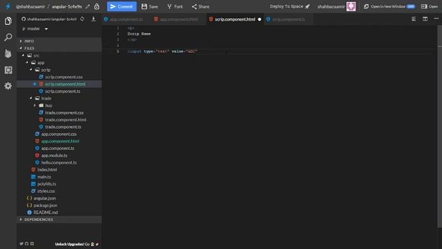Open app.component.css file

pyautogui.click(x=59, y=134)
